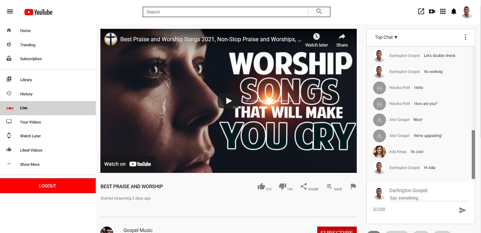Image resolution: width=481 pixels, height=233 pixels.
Task: Report video with the flag icon
Action: click(x=353, y=186)
